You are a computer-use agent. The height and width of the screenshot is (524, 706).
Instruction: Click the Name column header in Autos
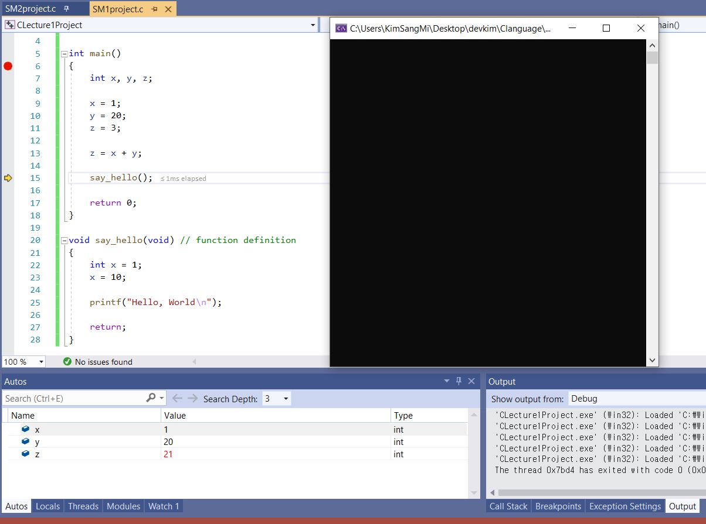click(85, 415)
